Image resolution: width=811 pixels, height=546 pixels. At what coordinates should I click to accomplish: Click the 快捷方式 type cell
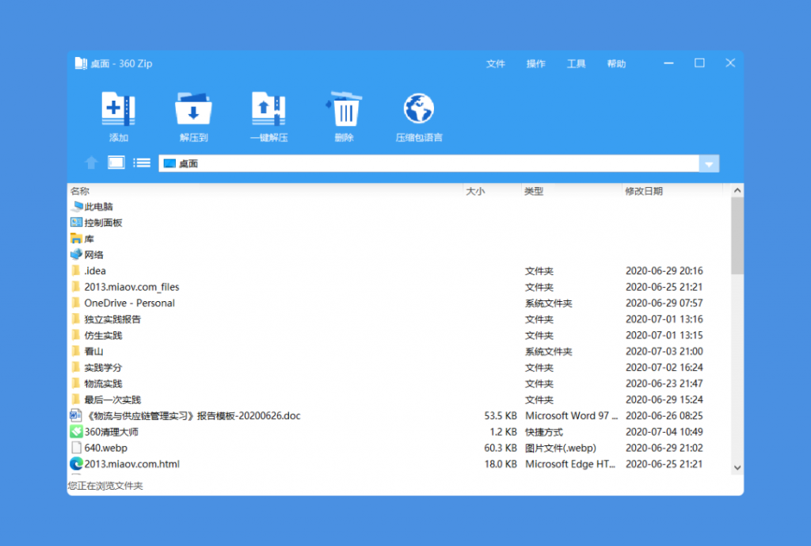pos(543,432)
